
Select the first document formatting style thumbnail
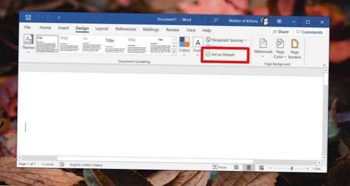coord(48,43)
